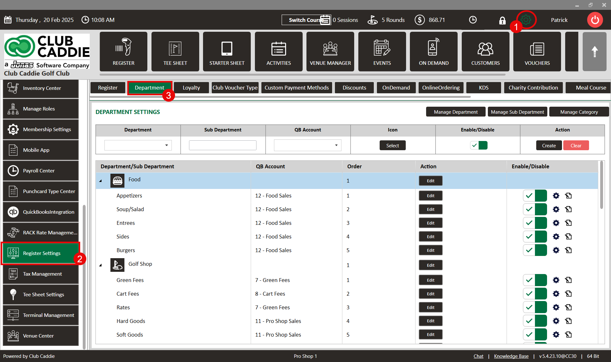Viewport: 611px width, 362px height.
Task: Click the Manage Sub Department button
Action: point(517,112)
